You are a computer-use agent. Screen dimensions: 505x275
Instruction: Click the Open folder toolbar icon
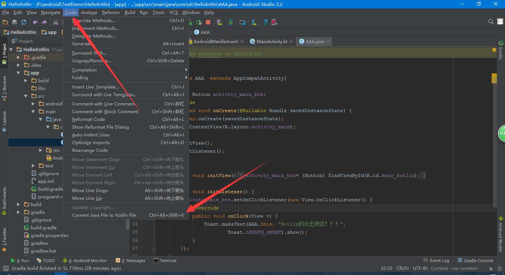tap(5, 22)
